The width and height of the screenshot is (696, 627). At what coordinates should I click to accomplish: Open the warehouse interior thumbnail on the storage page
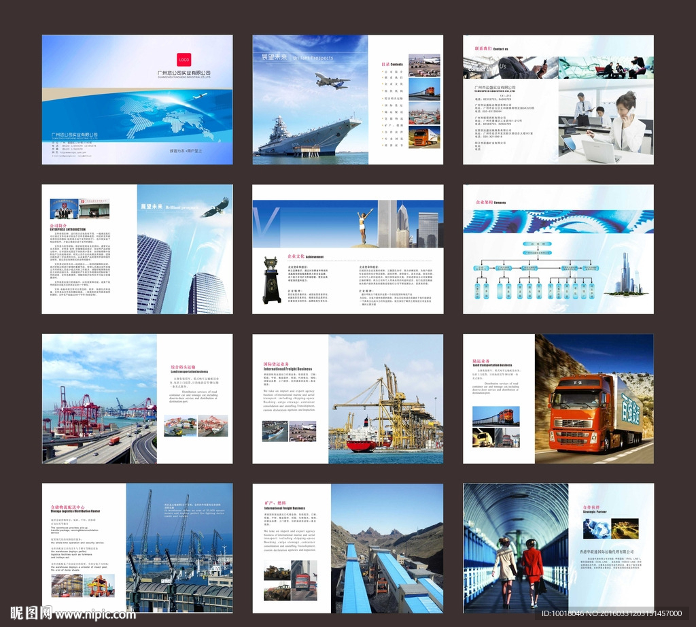click(67, 586)
